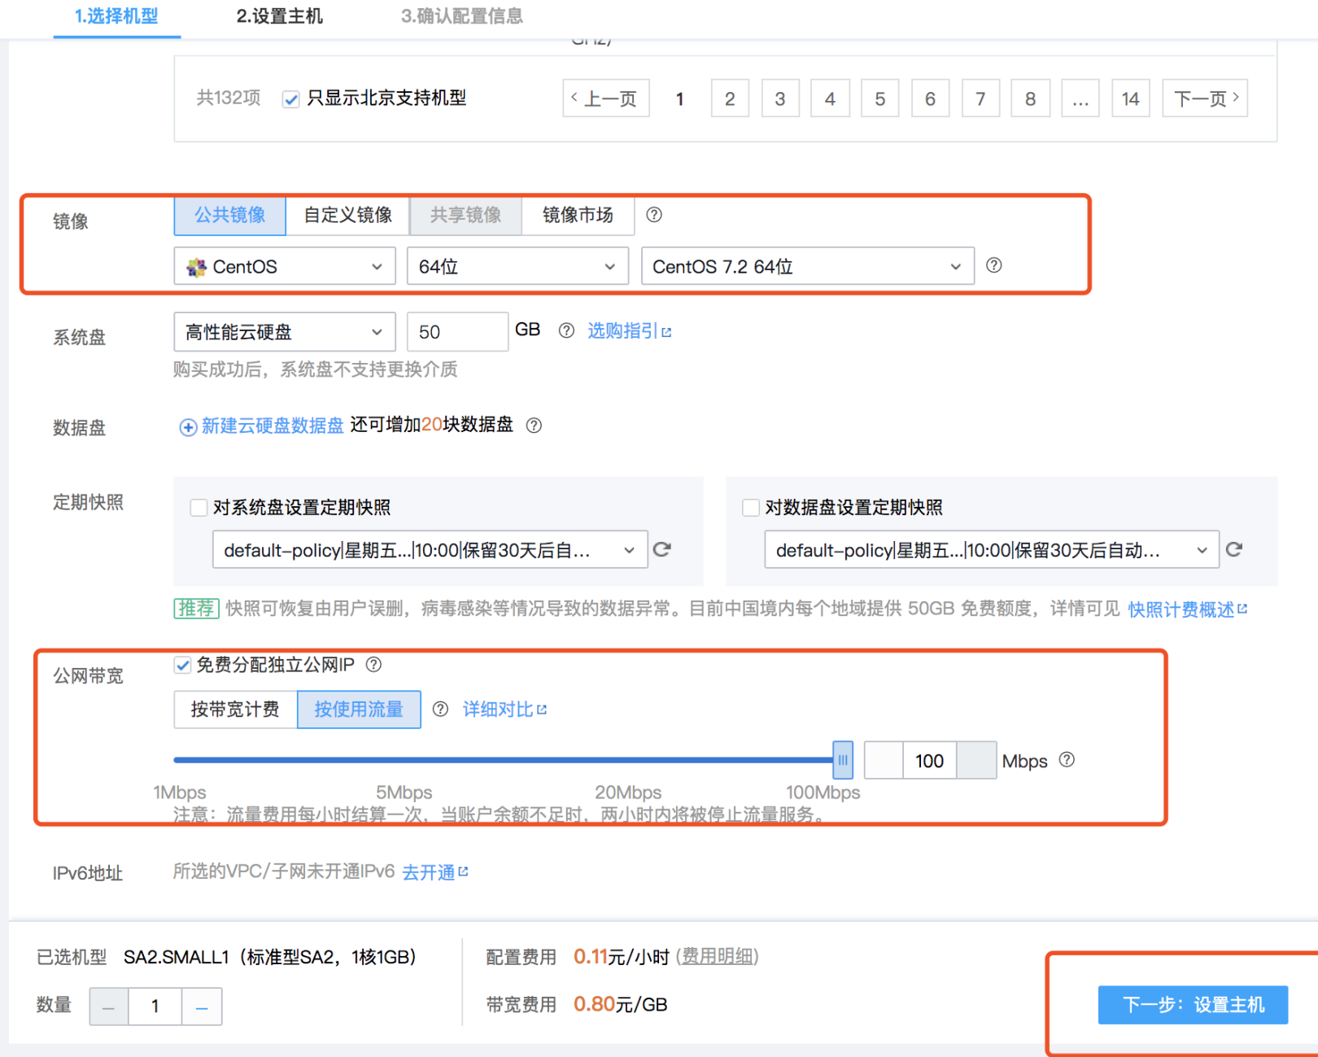Click 新建云硬盘数据盘 link
This screenshot has width=1318, height=1057.
(273, 426)
